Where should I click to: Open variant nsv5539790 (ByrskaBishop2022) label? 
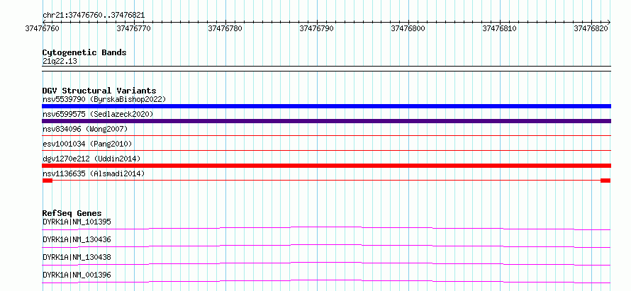[x=104, y=99]
